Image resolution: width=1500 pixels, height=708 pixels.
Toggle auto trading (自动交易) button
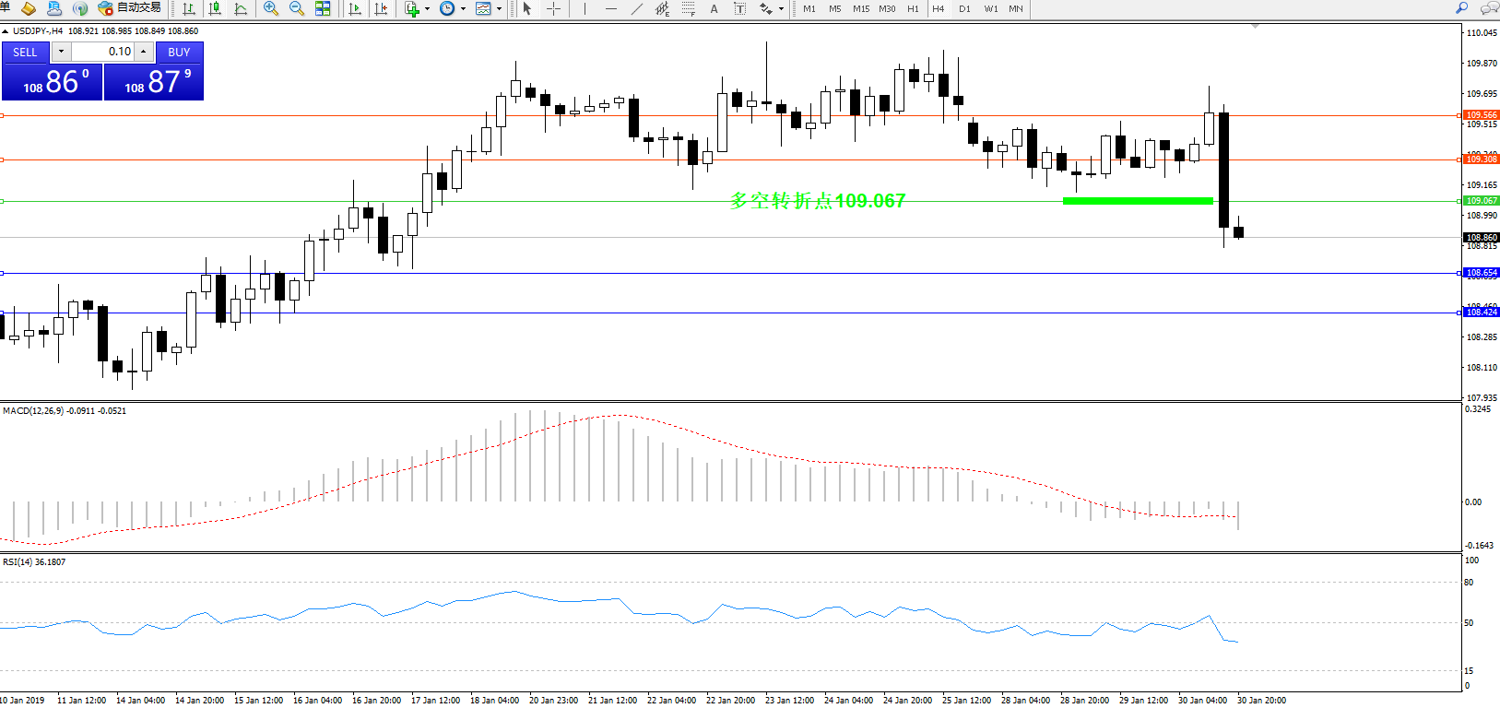pos(130,8)
